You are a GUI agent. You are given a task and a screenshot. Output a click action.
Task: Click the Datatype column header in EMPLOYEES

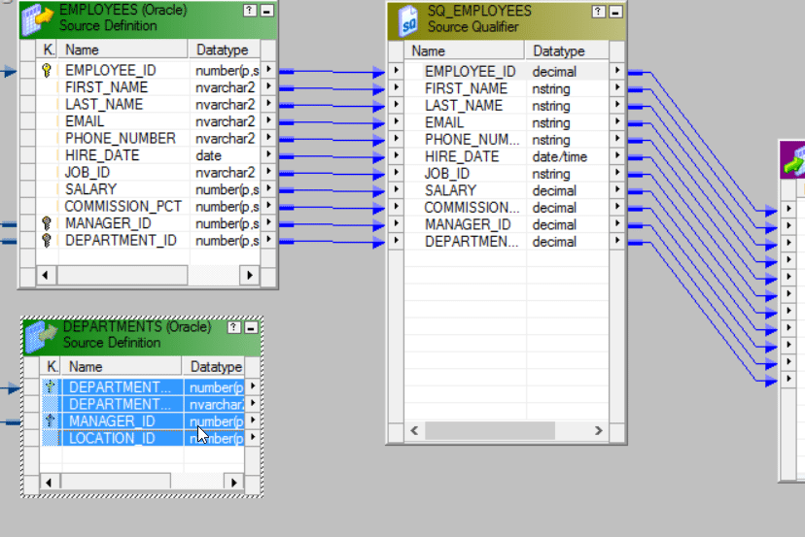click(x=225, y=50)
